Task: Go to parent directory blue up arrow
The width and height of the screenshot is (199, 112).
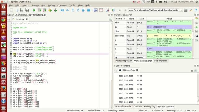Action: (x=196, y=10)
